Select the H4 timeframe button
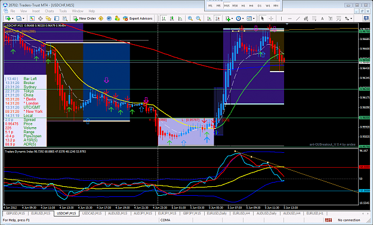 251,5
